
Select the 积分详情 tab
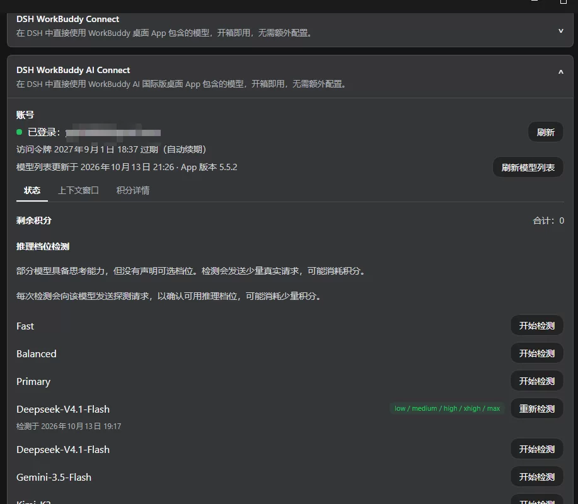133,190
